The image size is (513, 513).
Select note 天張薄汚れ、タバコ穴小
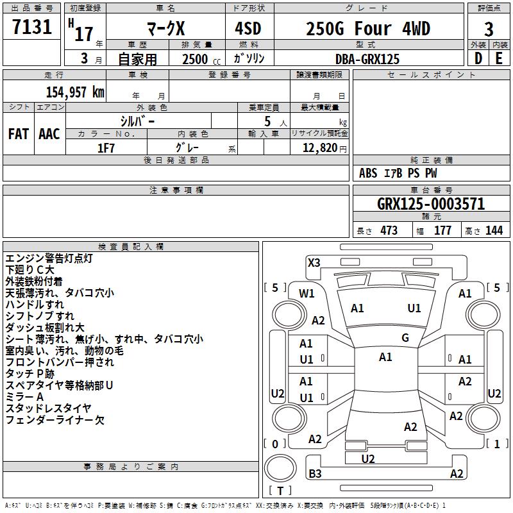(60, 293)
